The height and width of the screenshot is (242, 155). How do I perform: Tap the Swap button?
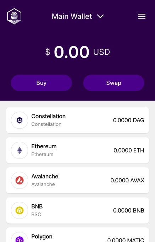pos(114,83)
